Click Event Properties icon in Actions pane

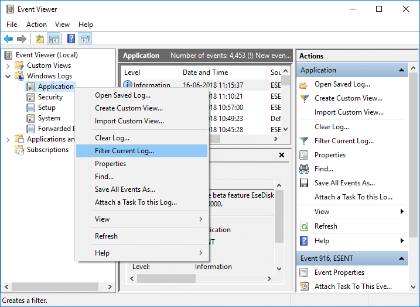pos(304,272)
